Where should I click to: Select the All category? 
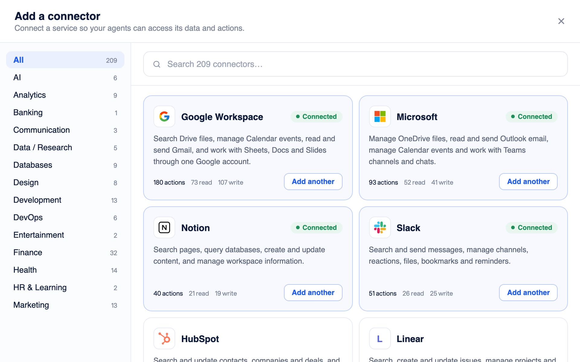point(65,60)
